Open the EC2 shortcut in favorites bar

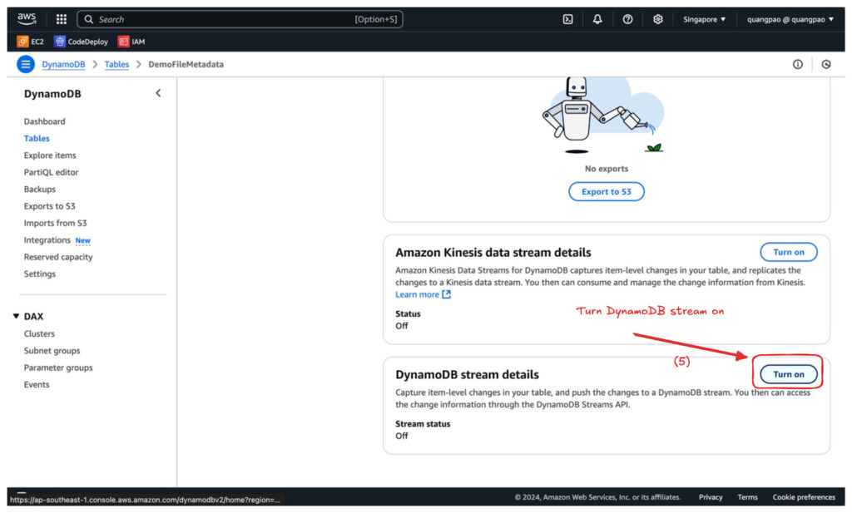(31, 42)
